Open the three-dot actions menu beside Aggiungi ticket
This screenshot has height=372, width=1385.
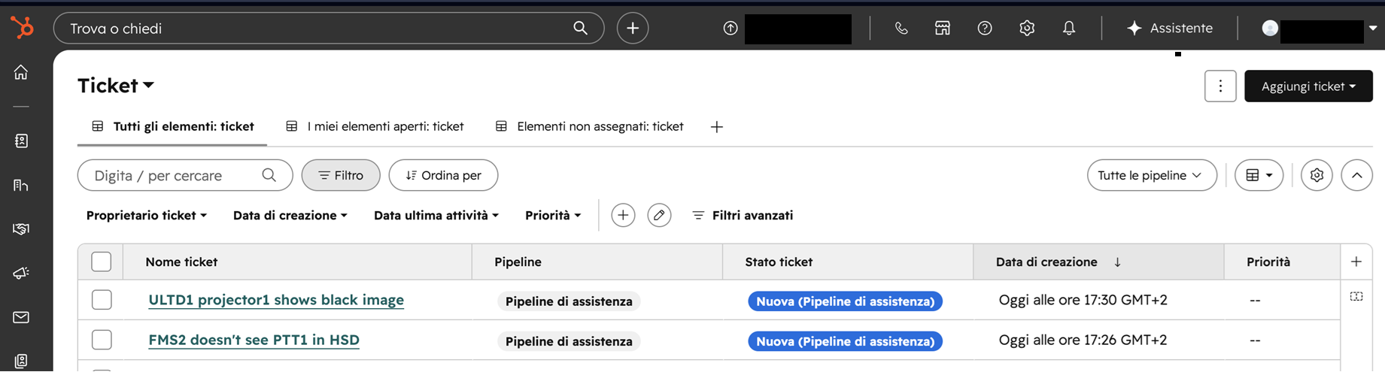pos(1220,86)
